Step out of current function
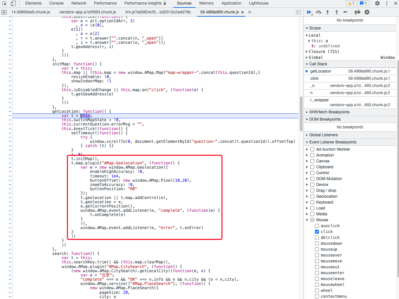 [337, 12]
